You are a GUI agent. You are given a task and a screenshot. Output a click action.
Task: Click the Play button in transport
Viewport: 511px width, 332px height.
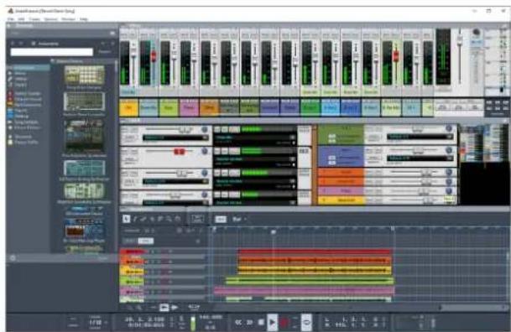pos(272,322)
